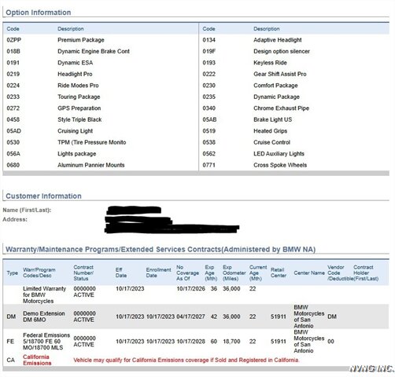This screenshot has height=377, width=395.
Task: Select the 0ZPP Premium Package row
Action: (101, 40)
